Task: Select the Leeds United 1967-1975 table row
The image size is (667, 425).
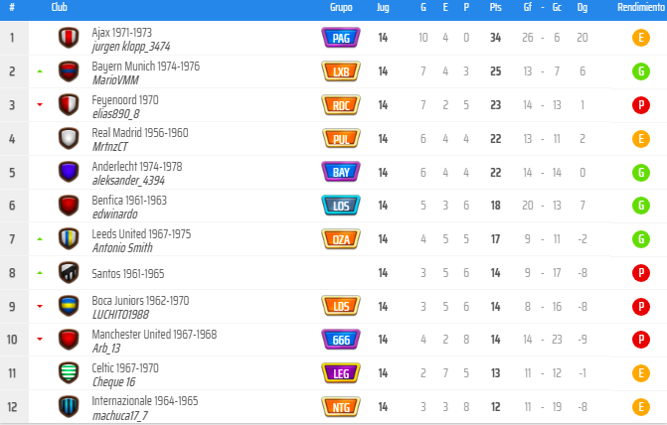Action: click(x=334, y=239)
